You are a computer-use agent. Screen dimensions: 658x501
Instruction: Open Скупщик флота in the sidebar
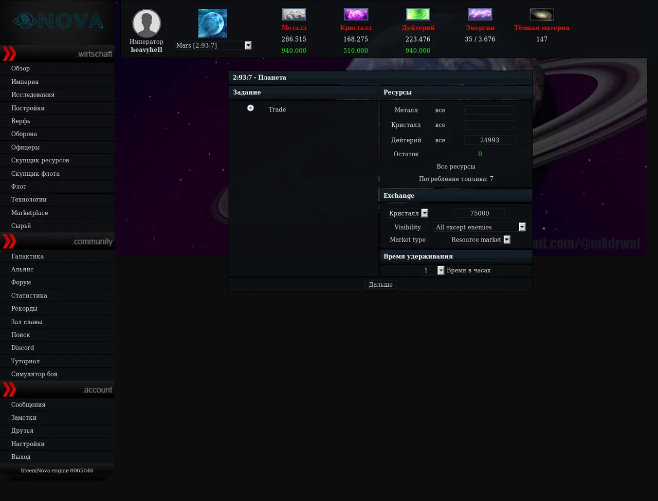tap(57, 173)
